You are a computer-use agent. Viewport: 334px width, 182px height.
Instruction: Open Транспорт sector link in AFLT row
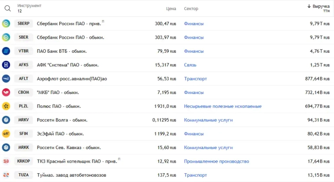click(196, 79)
